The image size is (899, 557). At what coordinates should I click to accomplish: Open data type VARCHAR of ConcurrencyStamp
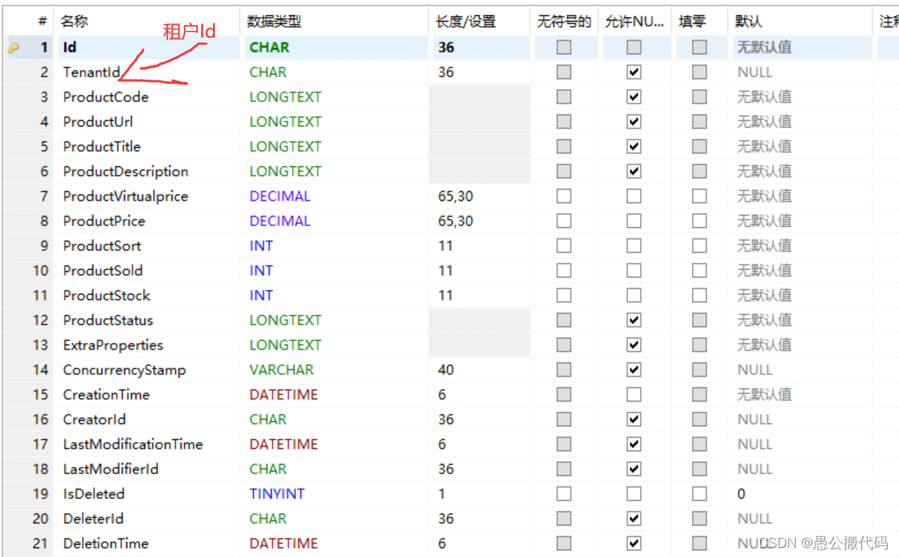(x=282, y=370)
